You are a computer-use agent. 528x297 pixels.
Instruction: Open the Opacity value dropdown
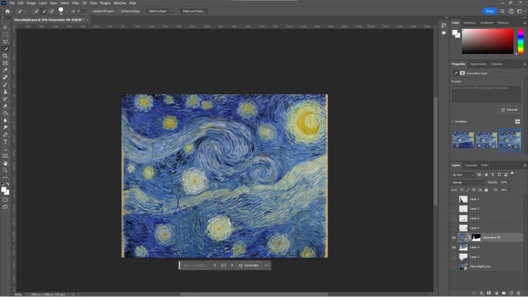point(511,182)
